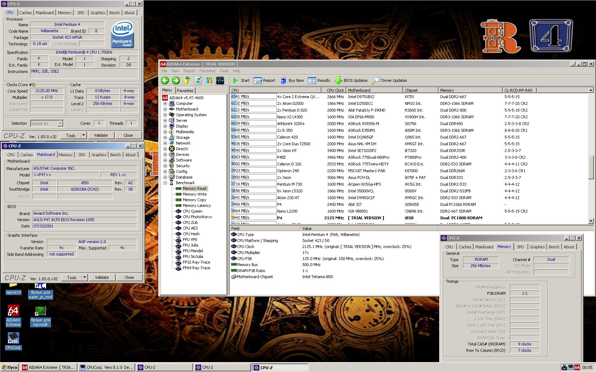Open CPUCooL from the taskbar

[x=106, y=367]
